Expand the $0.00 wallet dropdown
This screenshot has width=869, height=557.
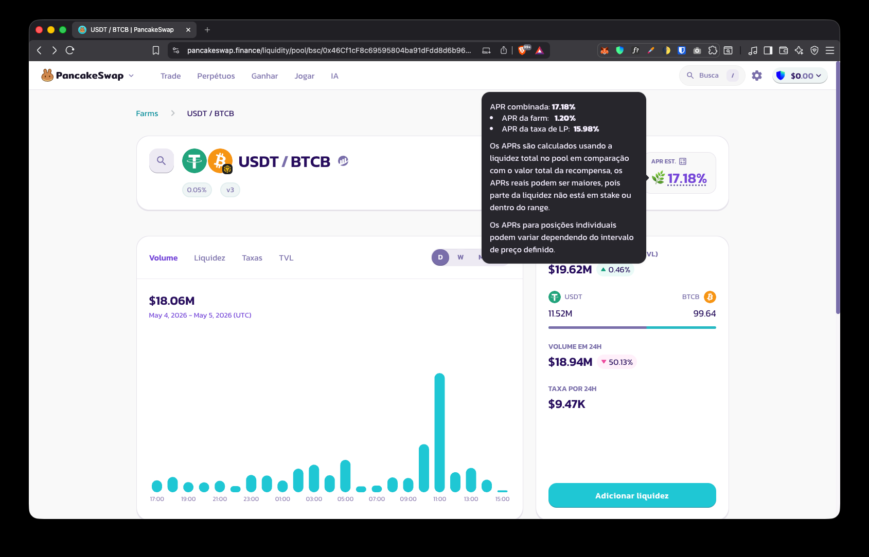pos(800,76)
